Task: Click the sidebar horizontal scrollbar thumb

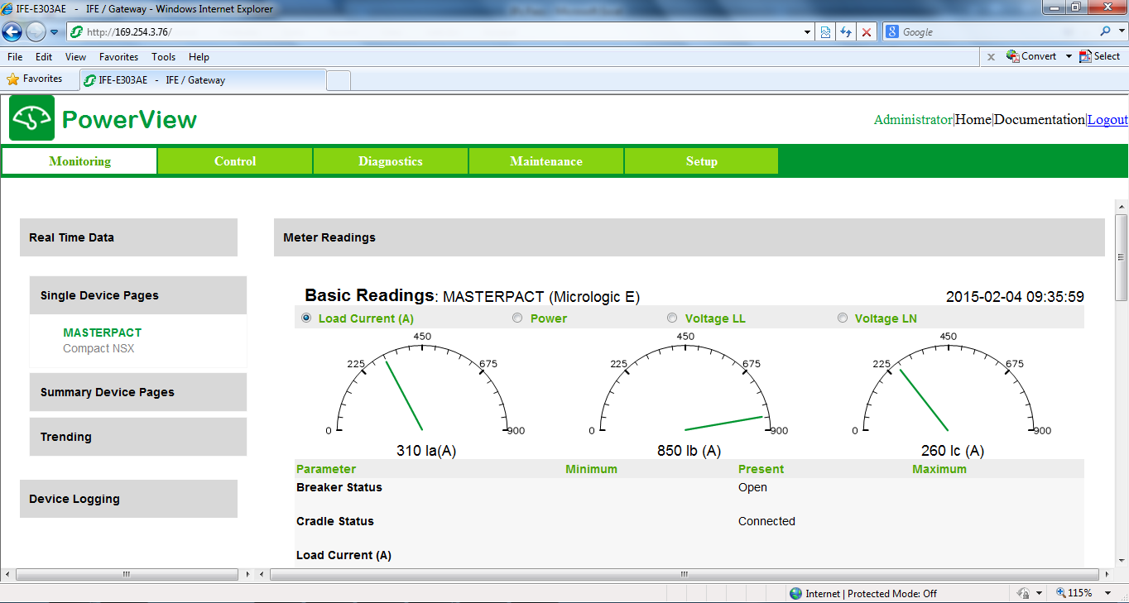Action: click(126, 574)
